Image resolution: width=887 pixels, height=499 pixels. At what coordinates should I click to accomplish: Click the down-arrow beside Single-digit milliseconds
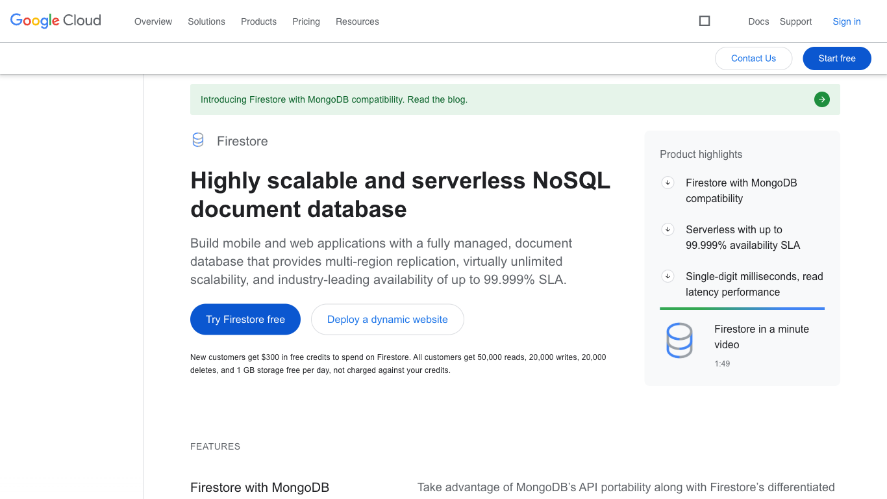point(668,276)
